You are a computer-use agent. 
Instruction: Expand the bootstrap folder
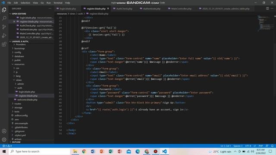(x=19, y=48)
